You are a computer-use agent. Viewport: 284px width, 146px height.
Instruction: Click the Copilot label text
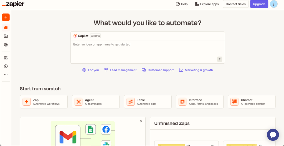tap(83, 36)
